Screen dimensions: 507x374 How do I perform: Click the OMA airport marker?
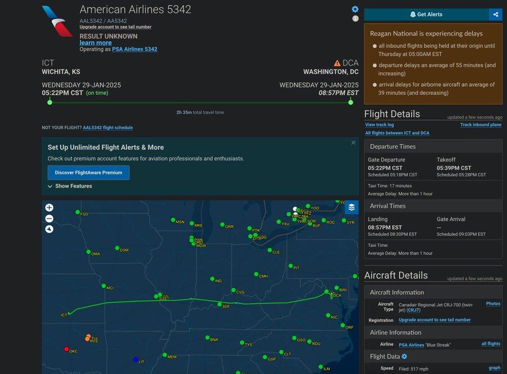tap(88, 252)
